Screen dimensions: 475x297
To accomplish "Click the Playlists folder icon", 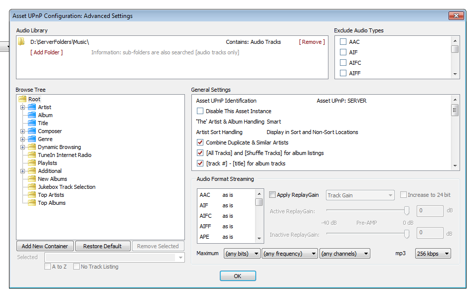I will [32, 163].
